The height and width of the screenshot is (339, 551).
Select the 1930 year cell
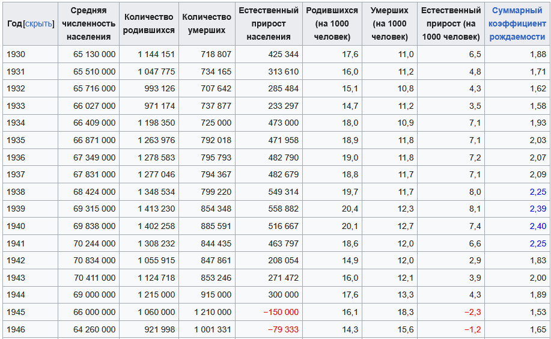(x=16, y=54)
